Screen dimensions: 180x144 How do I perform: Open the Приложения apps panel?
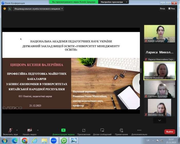(x=84, y=130)
